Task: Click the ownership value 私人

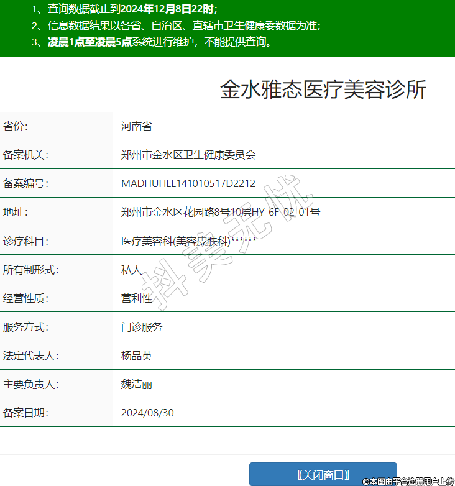Action: [132, 270]
